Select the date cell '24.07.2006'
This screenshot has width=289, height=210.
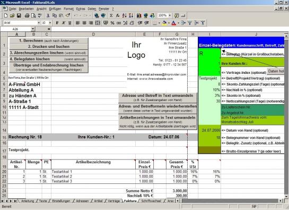[x=209, y=130]
